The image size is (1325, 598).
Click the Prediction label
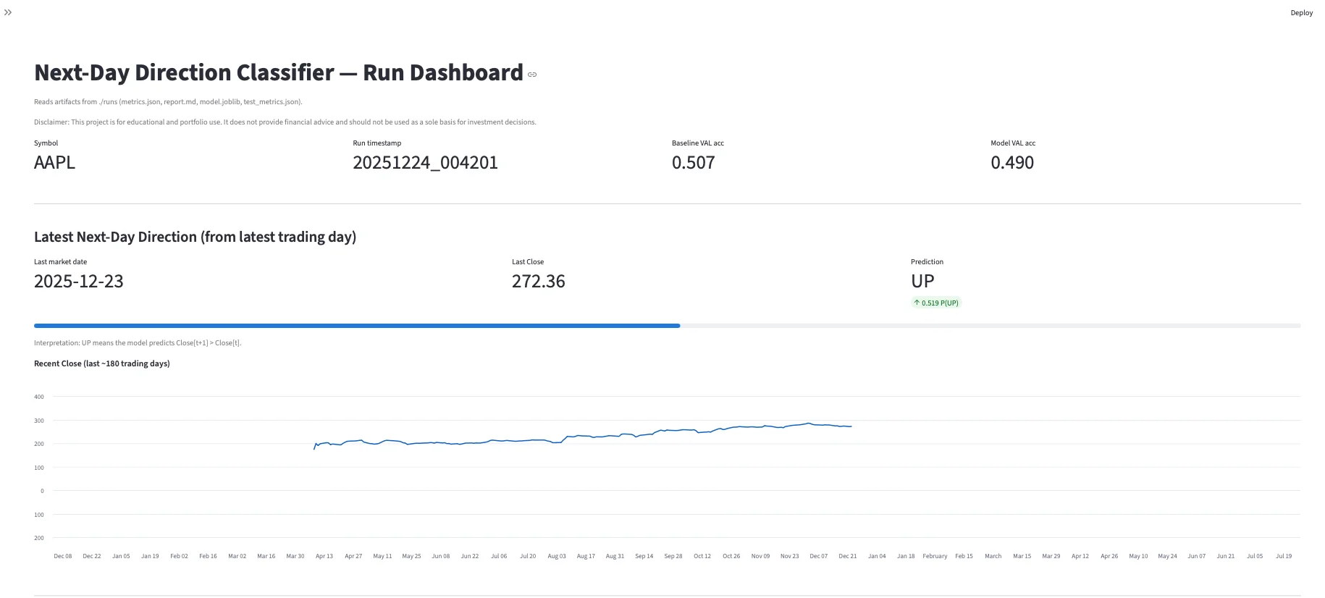click(927, 262)
